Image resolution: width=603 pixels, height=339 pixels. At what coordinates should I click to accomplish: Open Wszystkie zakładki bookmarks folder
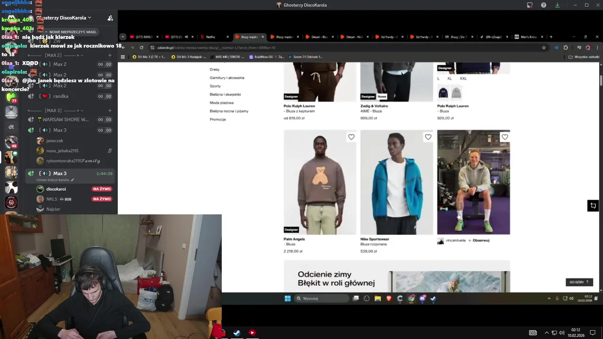[x=584, y=57]
